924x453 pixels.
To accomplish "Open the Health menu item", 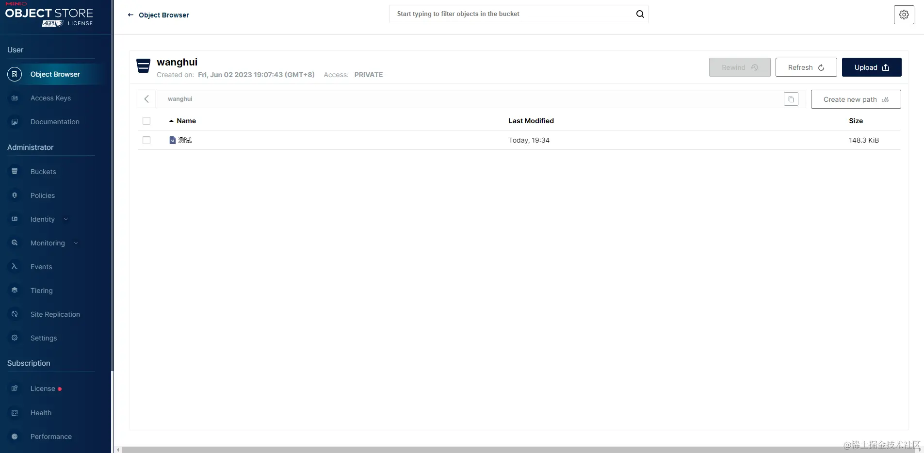I will click(x=41, y=413).
